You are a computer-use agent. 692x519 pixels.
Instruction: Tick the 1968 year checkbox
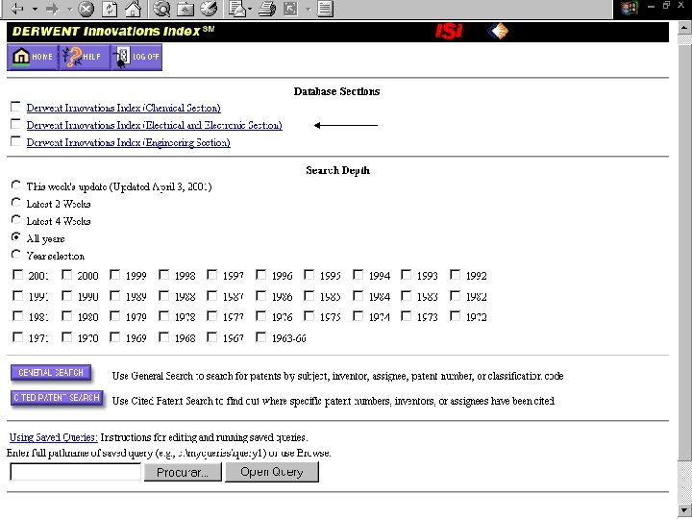coord(163,337)
